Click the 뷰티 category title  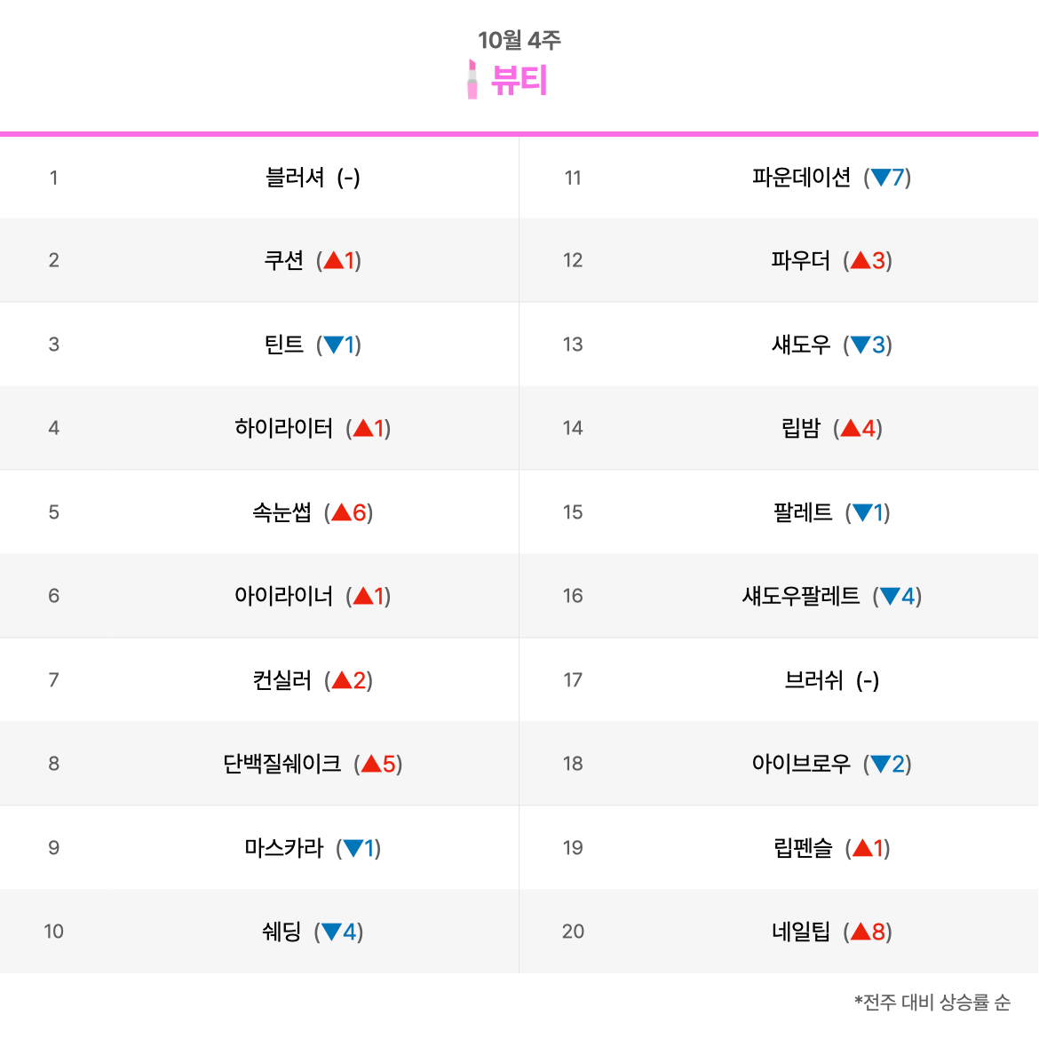[519, 80]
